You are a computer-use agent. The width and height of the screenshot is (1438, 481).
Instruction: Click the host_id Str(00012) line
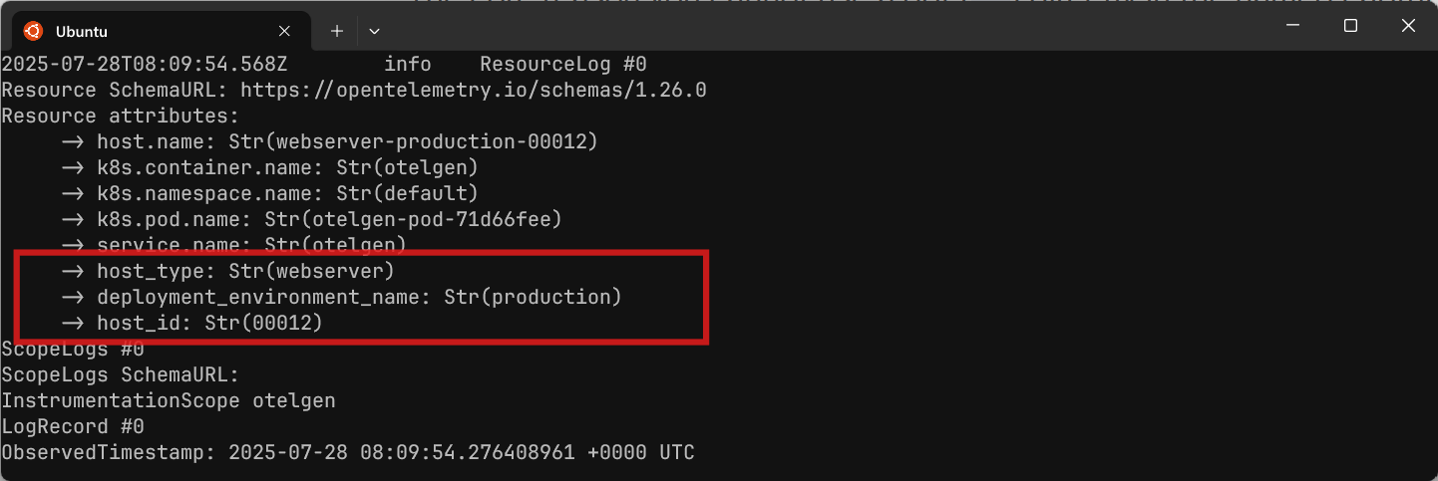[x=191, y=323]
